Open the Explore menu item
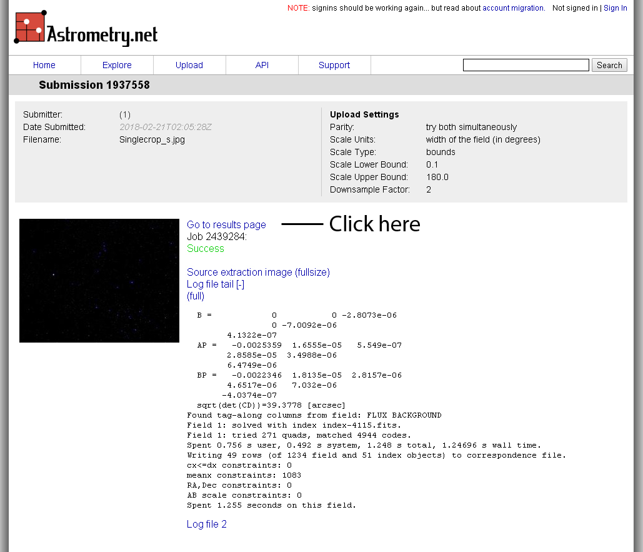Image resolution: width=643 pixels, height=552 pixels. tap(117, 65)
